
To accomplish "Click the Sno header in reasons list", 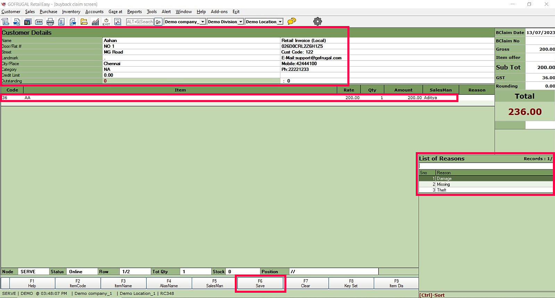I will [427, 173].
